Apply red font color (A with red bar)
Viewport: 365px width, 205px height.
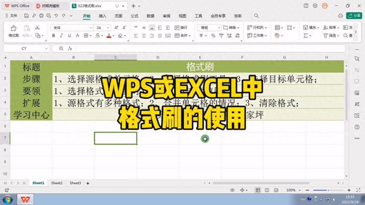pos(109,36)
